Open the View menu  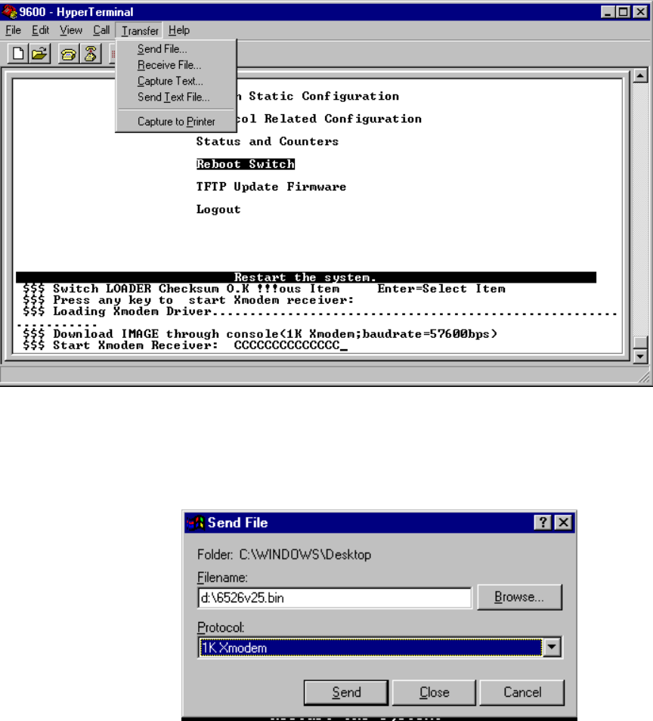coord(71,30)
